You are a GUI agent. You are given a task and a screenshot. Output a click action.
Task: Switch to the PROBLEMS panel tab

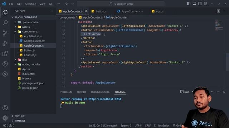coord(66,92)
